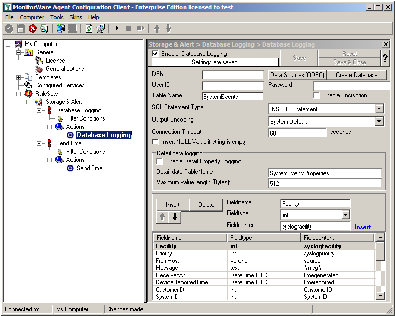Collapse the Send Email rule node
Image resolution: width=395 pixels, height=316 pixels.
(39, 144)
